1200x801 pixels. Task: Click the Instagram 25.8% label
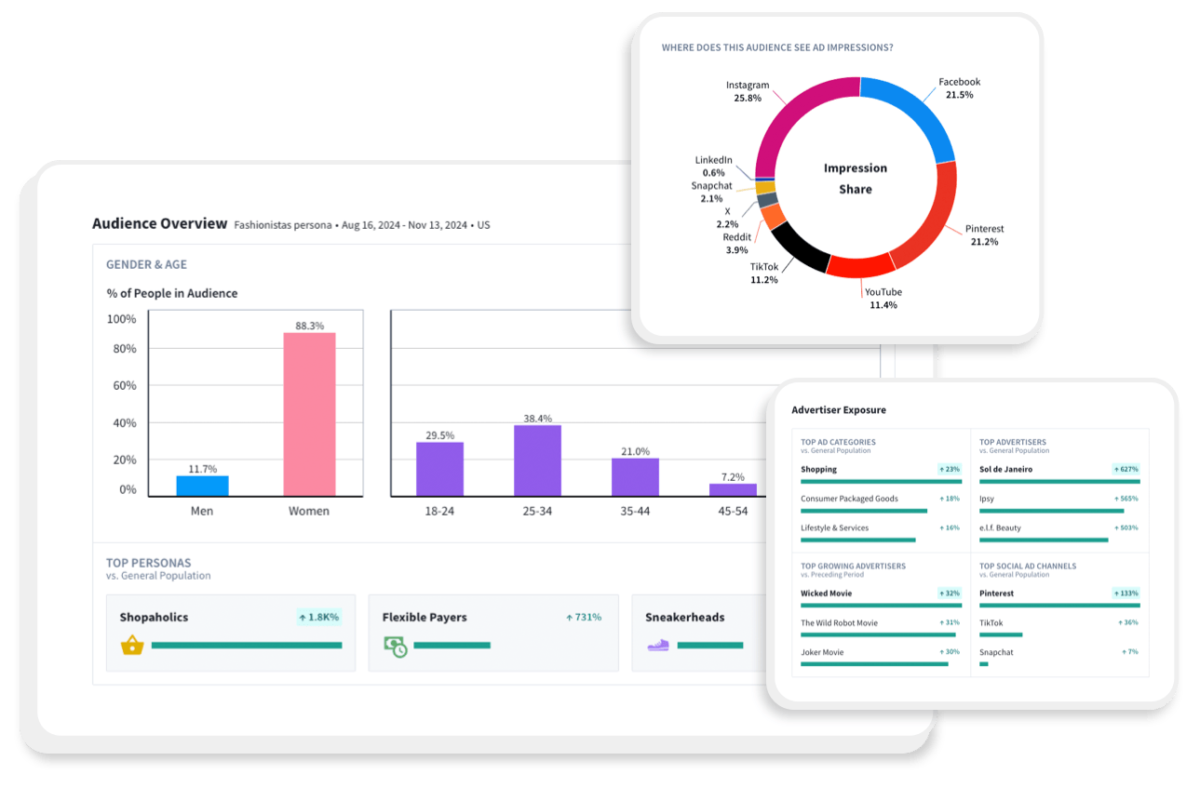(x=748, y=91)
